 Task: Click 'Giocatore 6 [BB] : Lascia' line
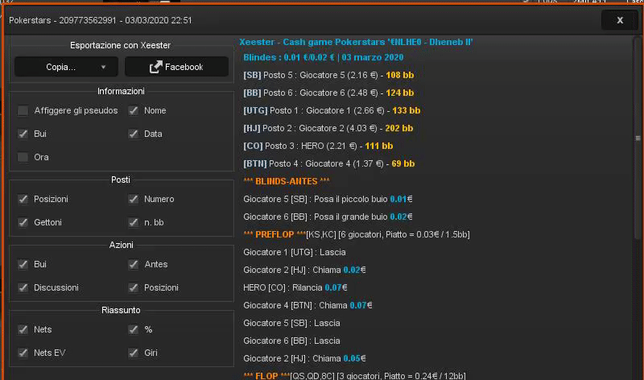click(291, 341)
